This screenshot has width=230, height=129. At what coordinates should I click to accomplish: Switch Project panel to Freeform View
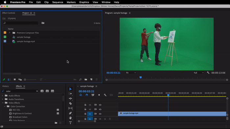pyautogui.click(x=20, y=80)
